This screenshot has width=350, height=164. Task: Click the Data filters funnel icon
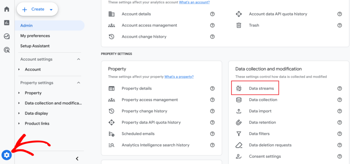tap(239, 134)
